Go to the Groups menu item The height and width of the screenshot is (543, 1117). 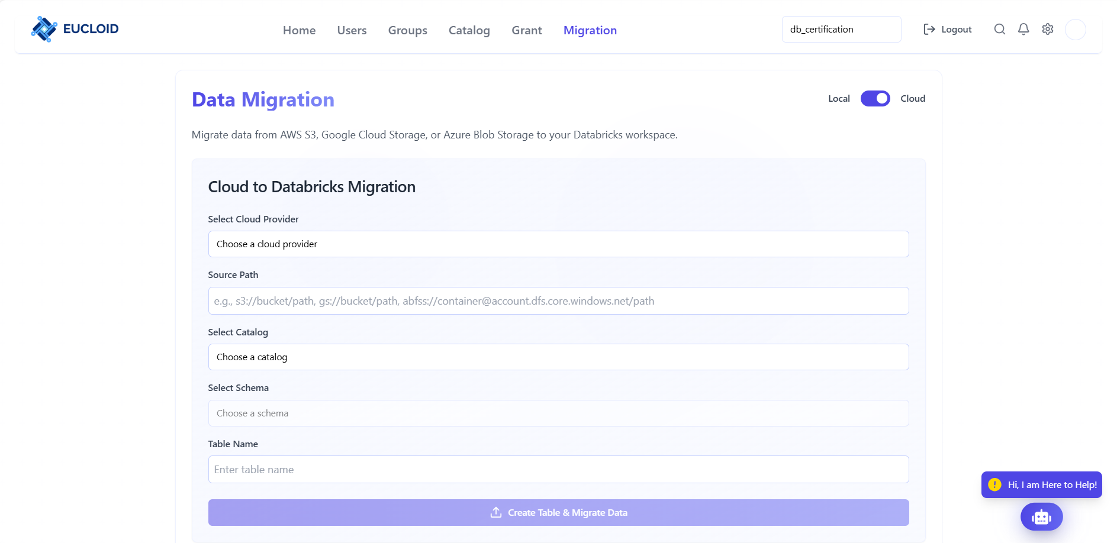[x=408, y=30]
